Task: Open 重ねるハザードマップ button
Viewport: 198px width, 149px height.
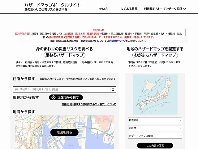Action: (64, 55)
